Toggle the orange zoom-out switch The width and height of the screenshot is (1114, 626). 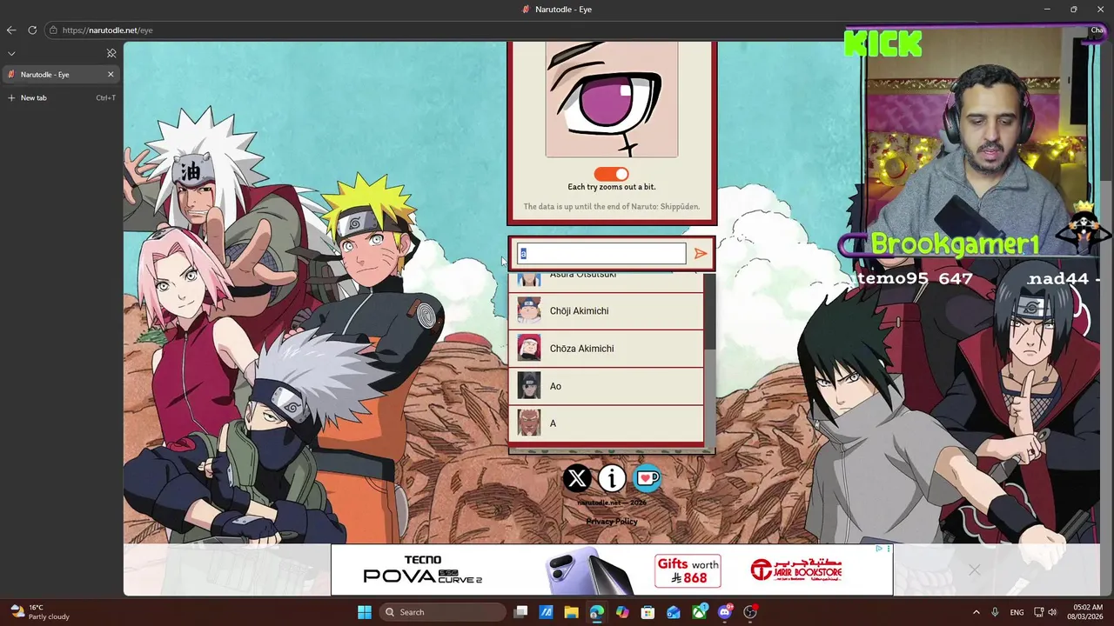[x=611, y=174]
